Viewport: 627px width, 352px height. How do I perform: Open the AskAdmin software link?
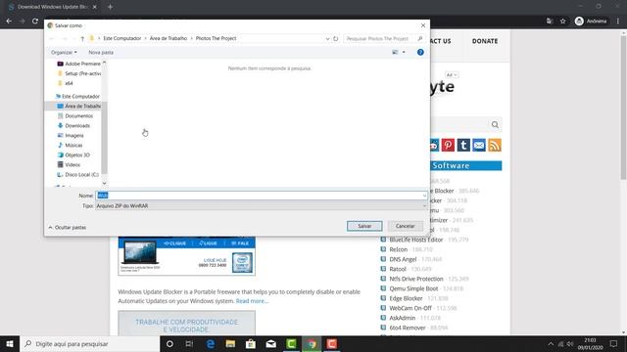[x=403, y=318]
